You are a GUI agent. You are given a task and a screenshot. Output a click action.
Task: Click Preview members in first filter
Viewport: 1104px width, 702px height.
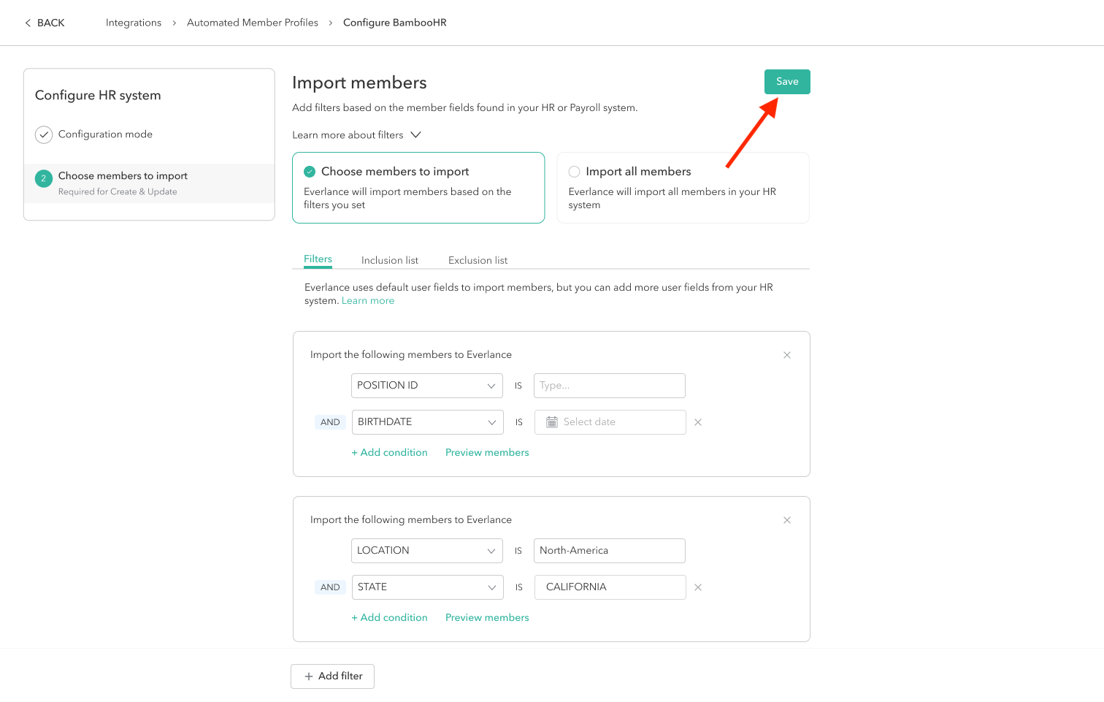pos(487,453)
